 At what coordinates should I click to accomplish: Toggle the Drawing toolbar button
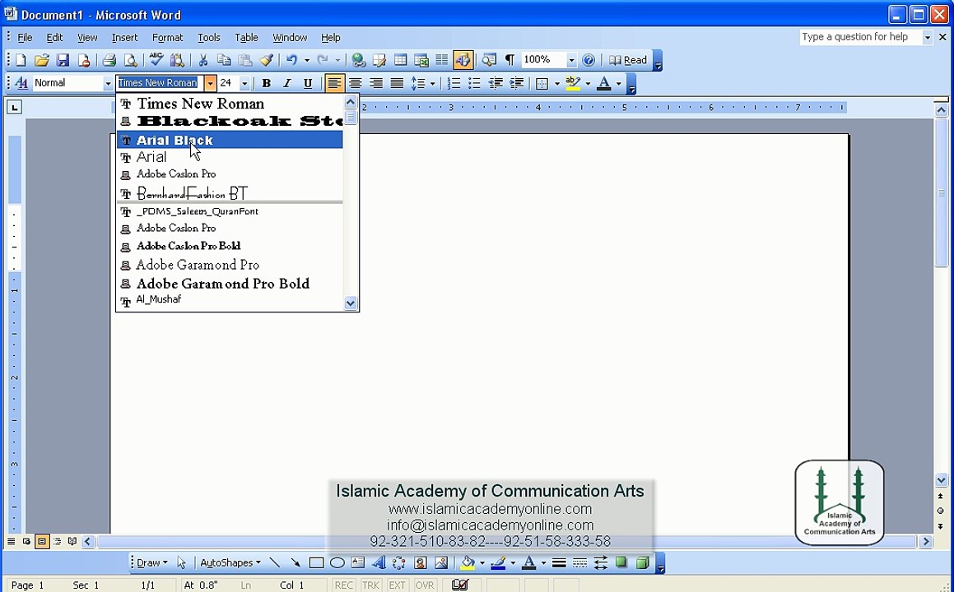[x=463, y=60]
